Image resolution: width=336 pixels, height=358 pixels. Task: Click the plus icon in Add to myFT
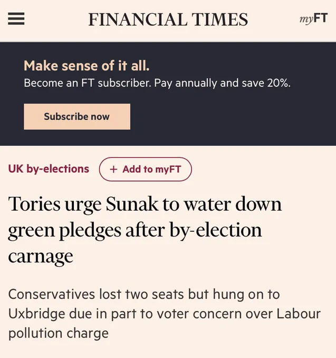(x=113, y=170)
